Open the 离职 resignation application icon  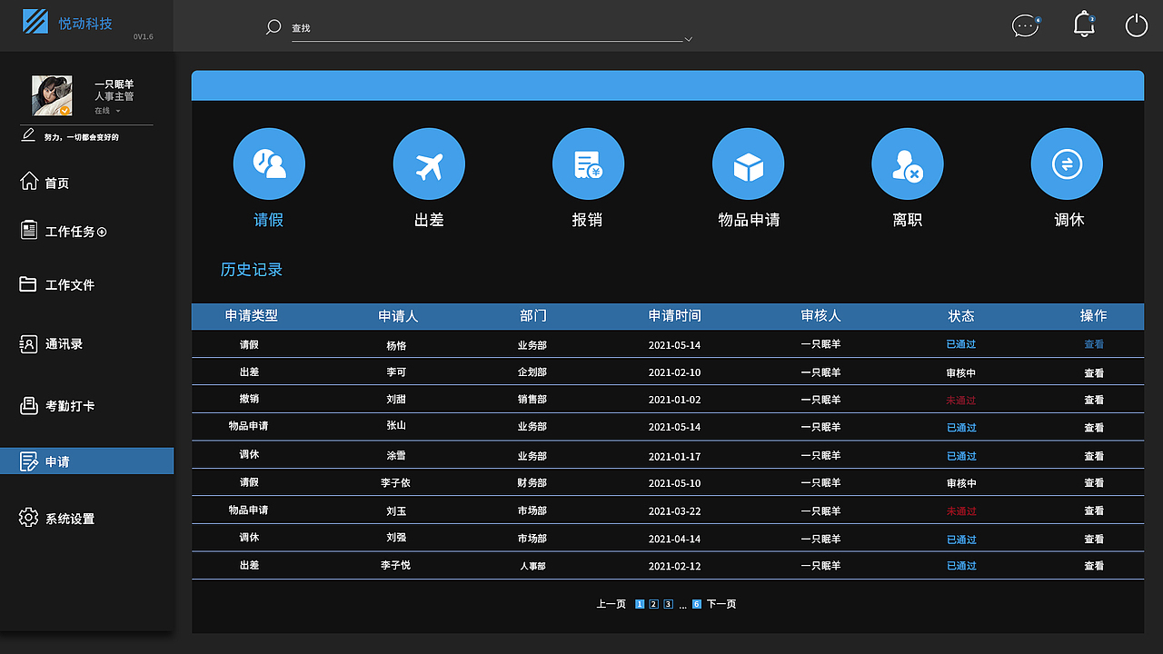tap(907, 163)
